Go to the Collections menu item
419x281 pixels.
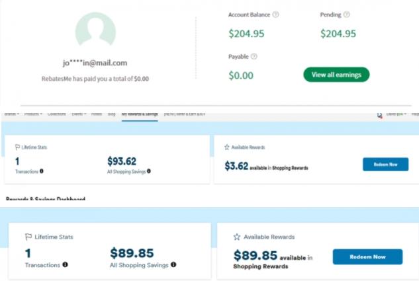(x=57, y=114)
